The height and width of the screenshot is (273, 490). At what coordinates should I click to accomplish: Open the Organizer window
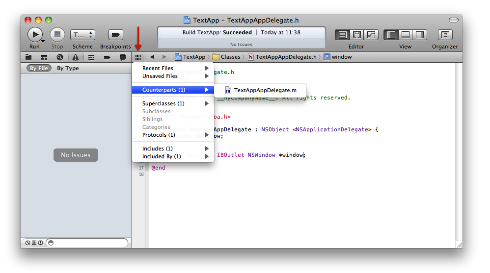point(445,35)
